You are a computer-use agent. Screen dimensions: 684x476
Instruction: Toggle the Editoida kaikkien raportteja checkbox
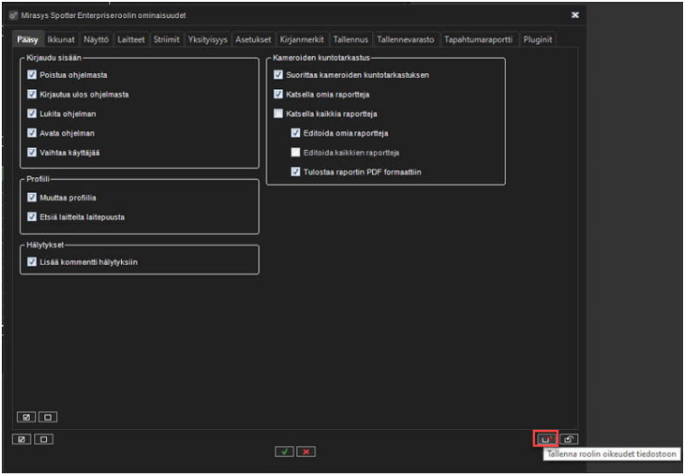pos(295,152)
